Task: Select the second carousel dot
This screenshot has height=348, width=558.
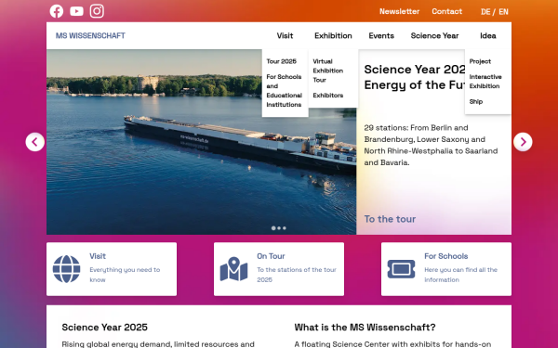Action: pos(279,228)
